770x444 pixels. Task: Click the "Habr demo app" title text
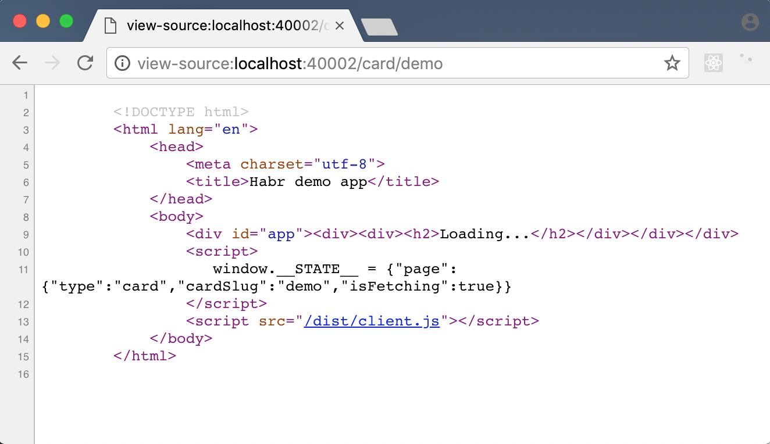click(x=308, y=182)
